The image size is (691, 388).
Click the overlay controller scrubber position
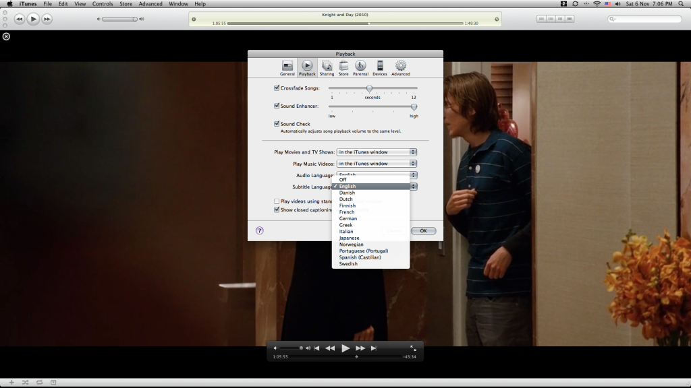pyautogui.click(x=356, y=357)
